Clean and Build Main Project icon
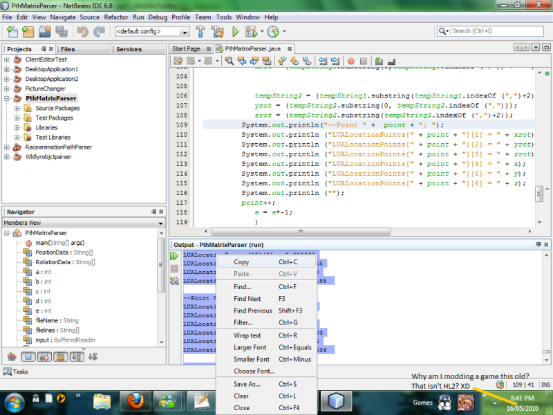Viewport: 553px width, 415px height. tap(217, 32)
